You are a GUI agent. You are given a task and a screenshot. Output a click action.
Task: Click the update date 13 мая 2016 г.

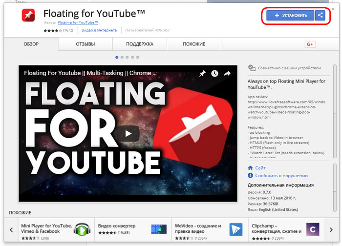(x=283, y=198)
